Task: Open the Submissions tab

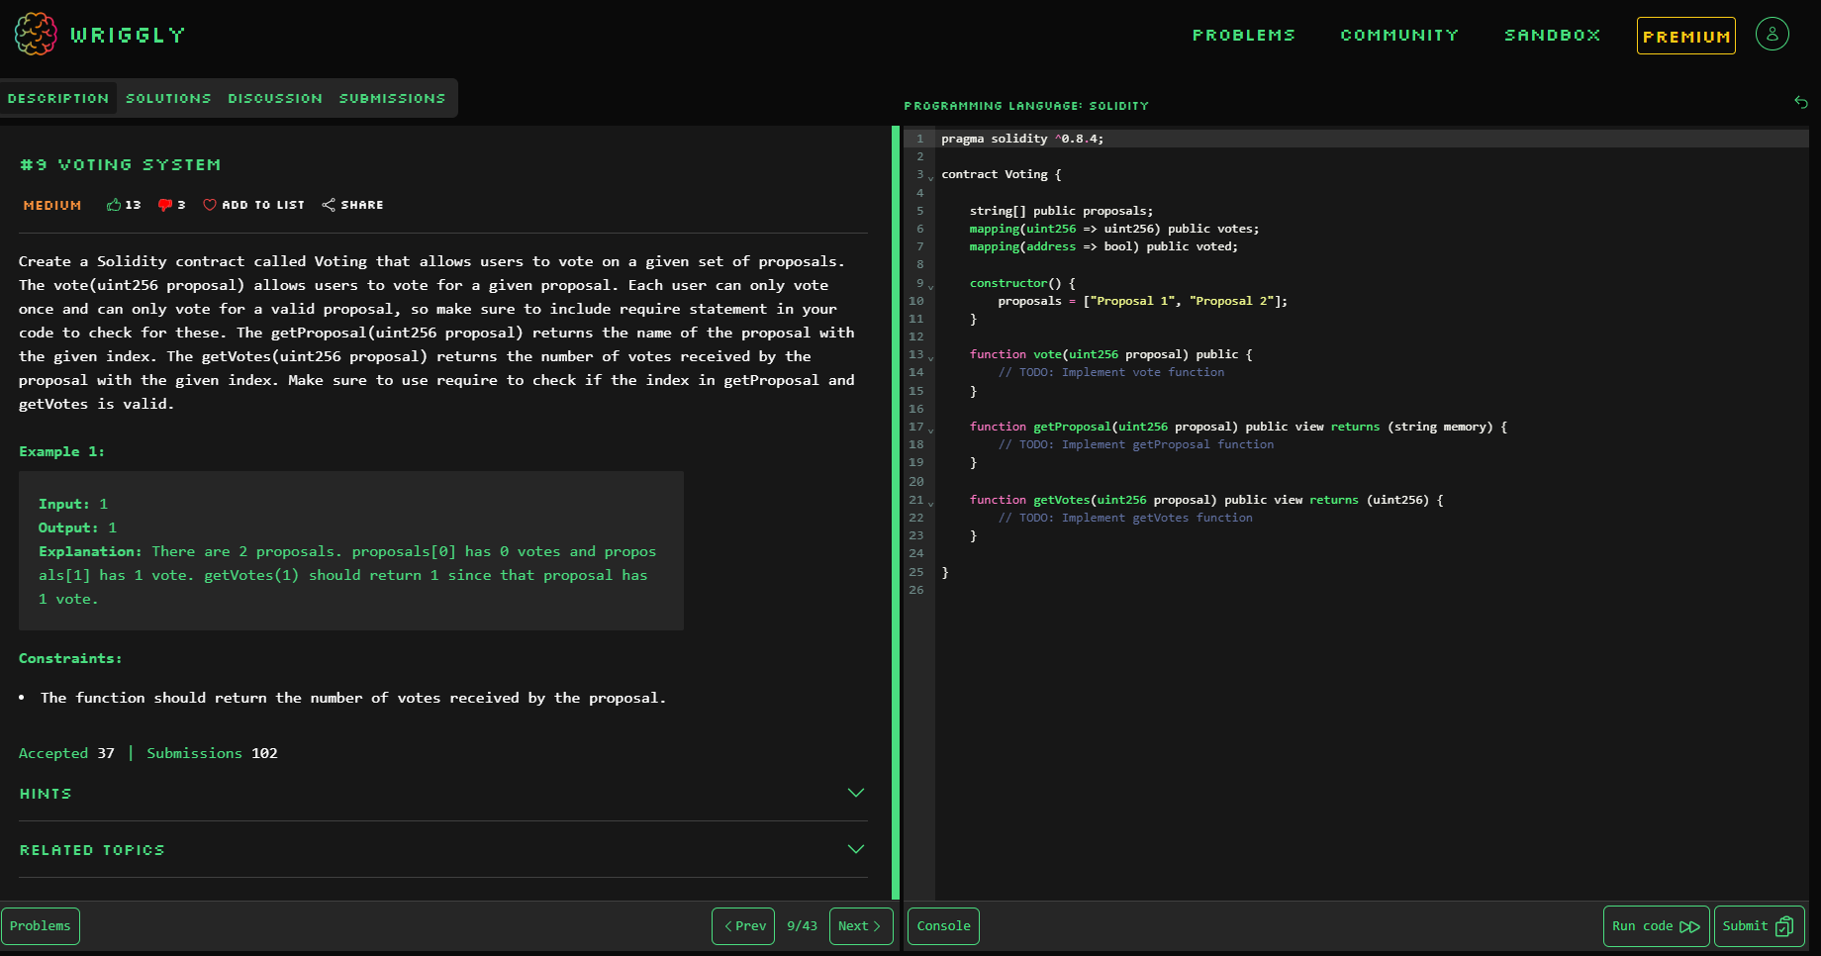Action: tap(392, 98)
